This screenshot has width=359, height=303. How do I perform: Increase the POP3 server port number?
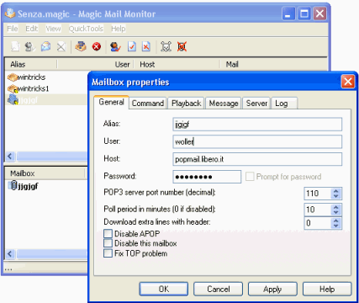coord(336,190)
